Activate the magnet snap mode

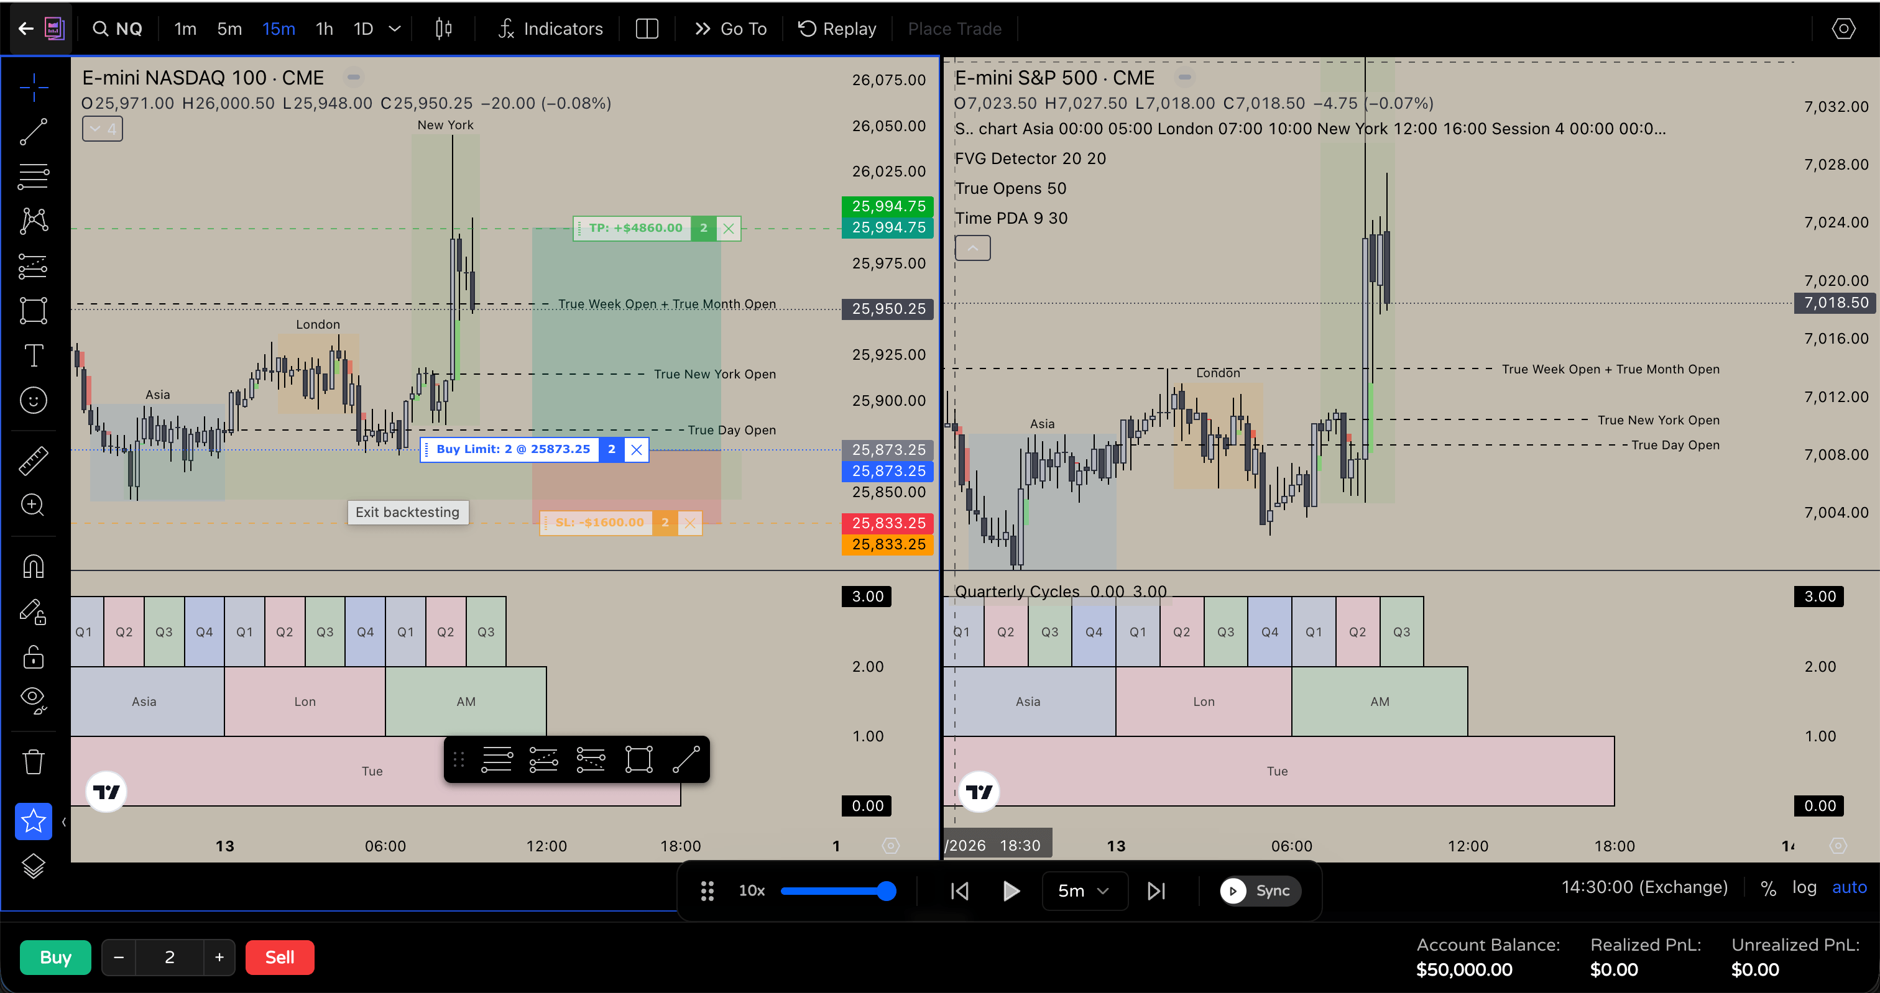point(33,566)
